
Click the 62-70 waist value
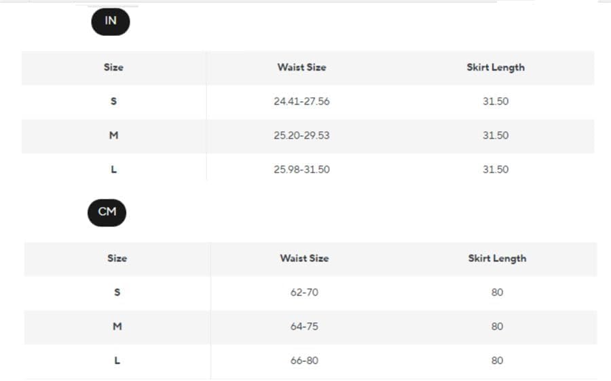(x=304, y=292)
